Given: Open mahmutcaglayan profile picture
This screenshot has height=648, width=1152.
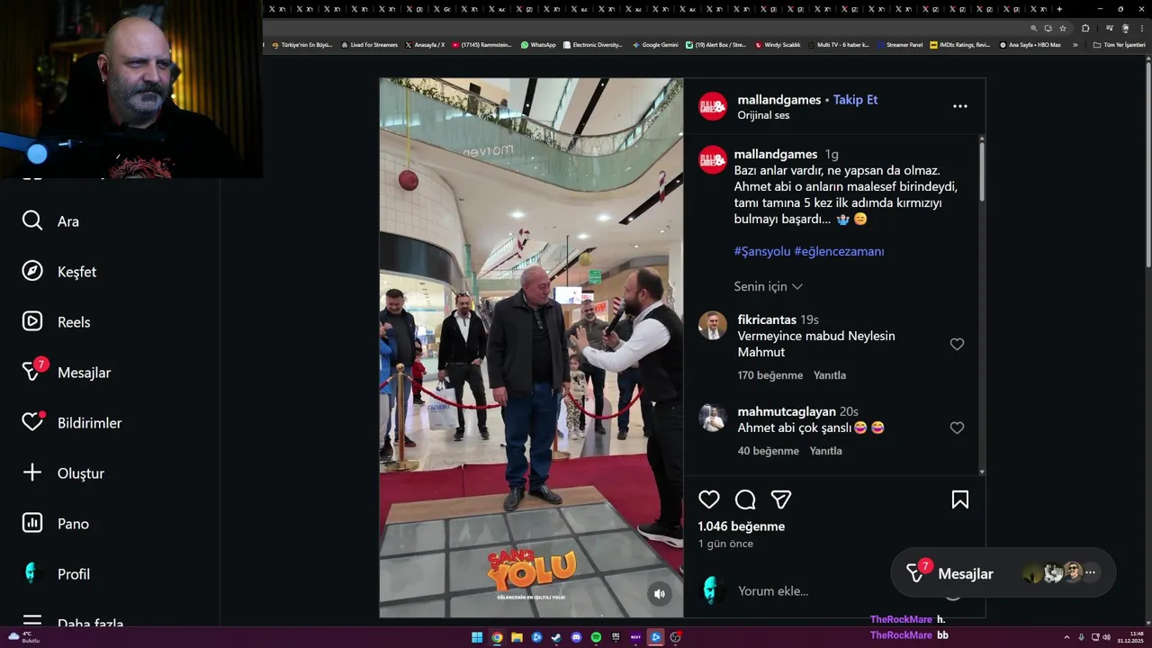Looking at the screenshot, I should (713, 418).
